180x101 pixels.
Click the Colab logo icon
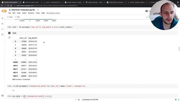(4, 11)
